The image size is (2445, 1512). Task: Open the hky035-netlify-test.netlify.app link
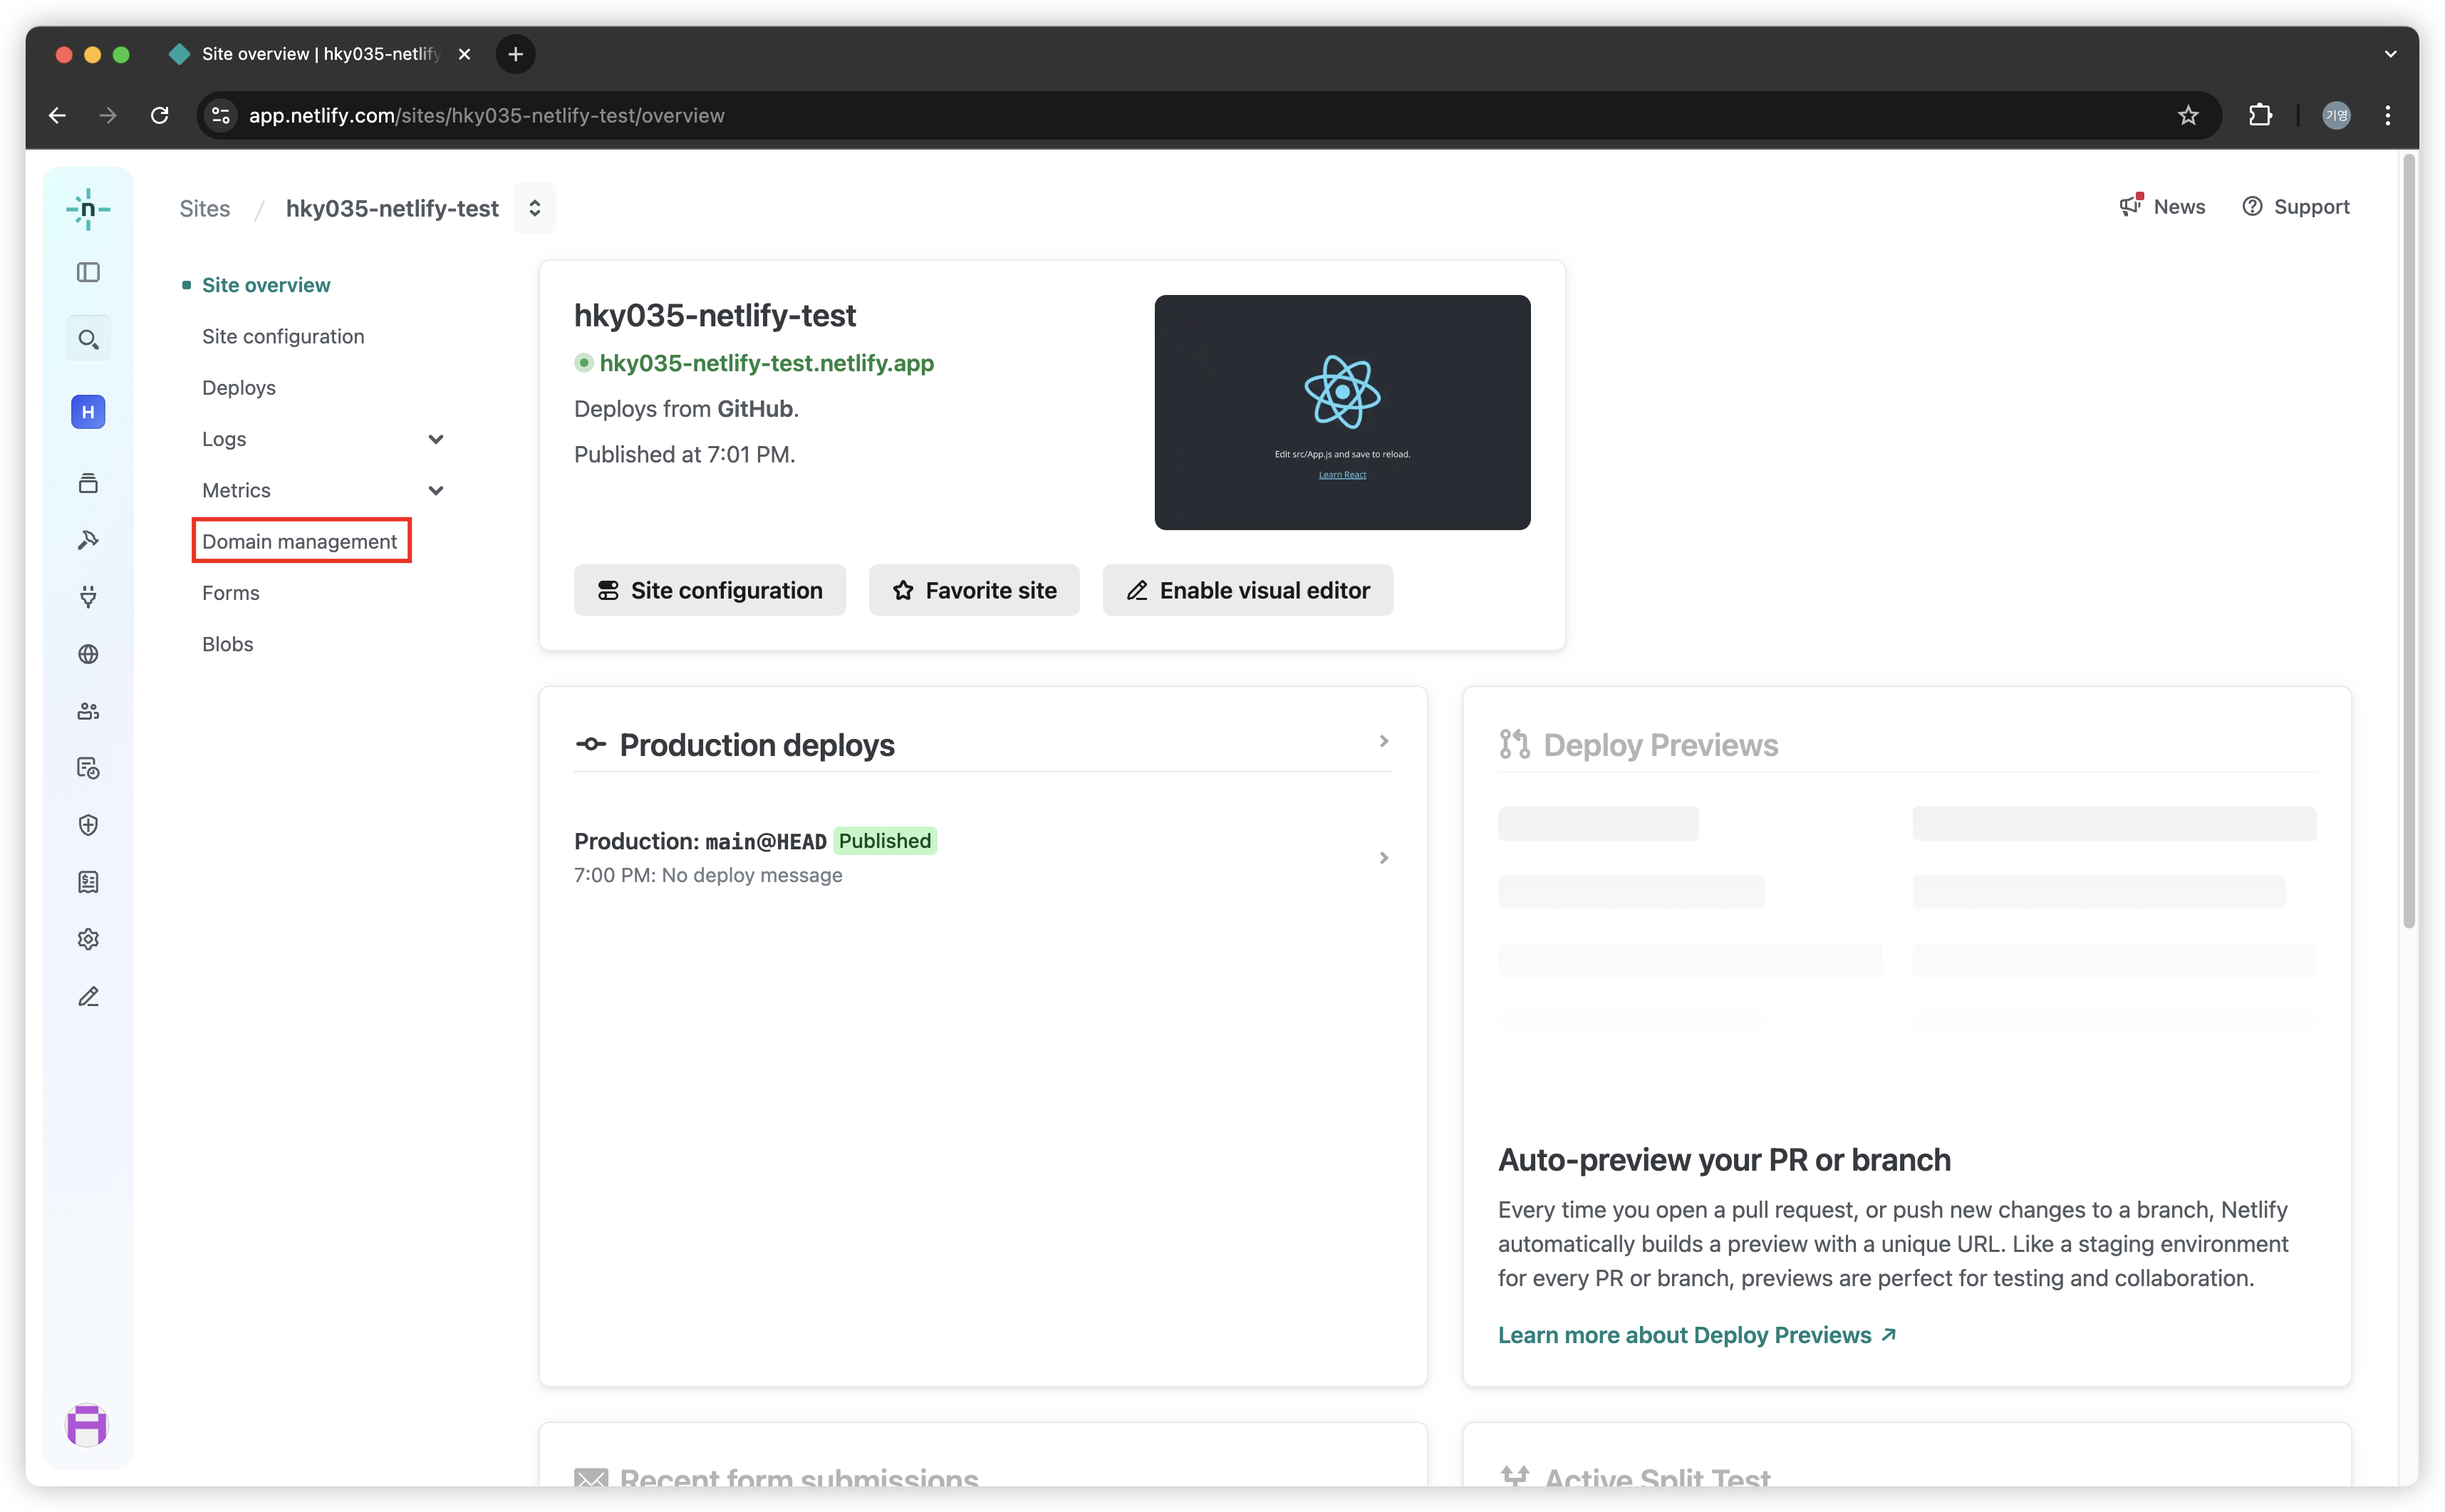tap(767, 363)
